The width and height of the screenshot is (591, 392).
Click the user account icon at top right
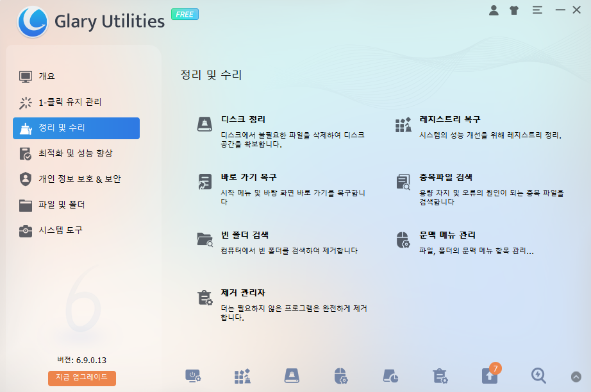tap(494, 10)
